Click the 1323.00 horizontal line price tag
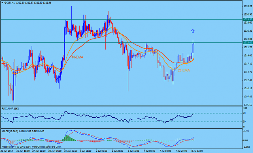Viewport: 253px width, 153px height. point(248,43)
